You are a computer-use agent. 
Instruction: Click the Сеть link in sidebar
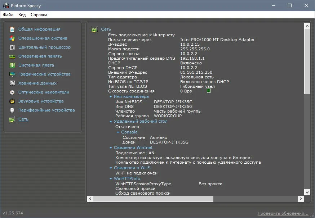point(23,119)
